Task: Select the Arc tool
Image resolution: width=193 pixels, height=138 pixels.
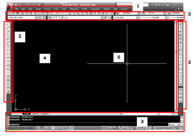Action: click(8, 42)
